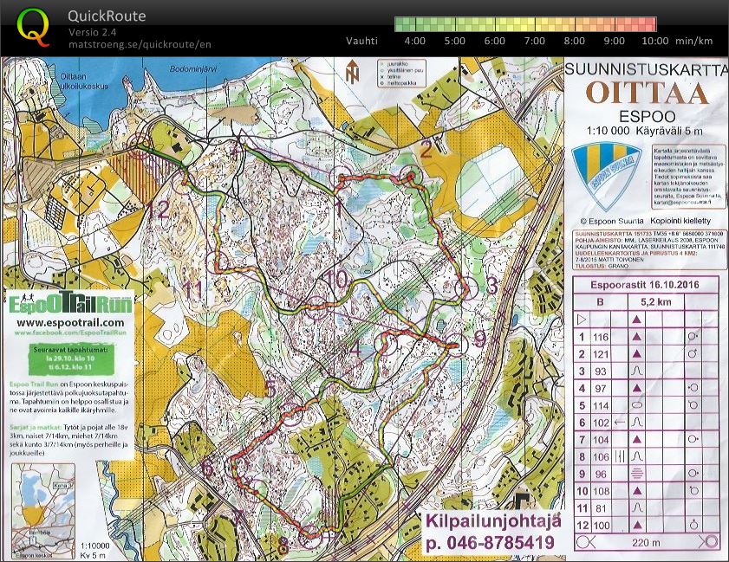Image resolution: width=729 pixels, height=562 pixels.
Task: Click control number 9 on the map
Action: point(480,339)
